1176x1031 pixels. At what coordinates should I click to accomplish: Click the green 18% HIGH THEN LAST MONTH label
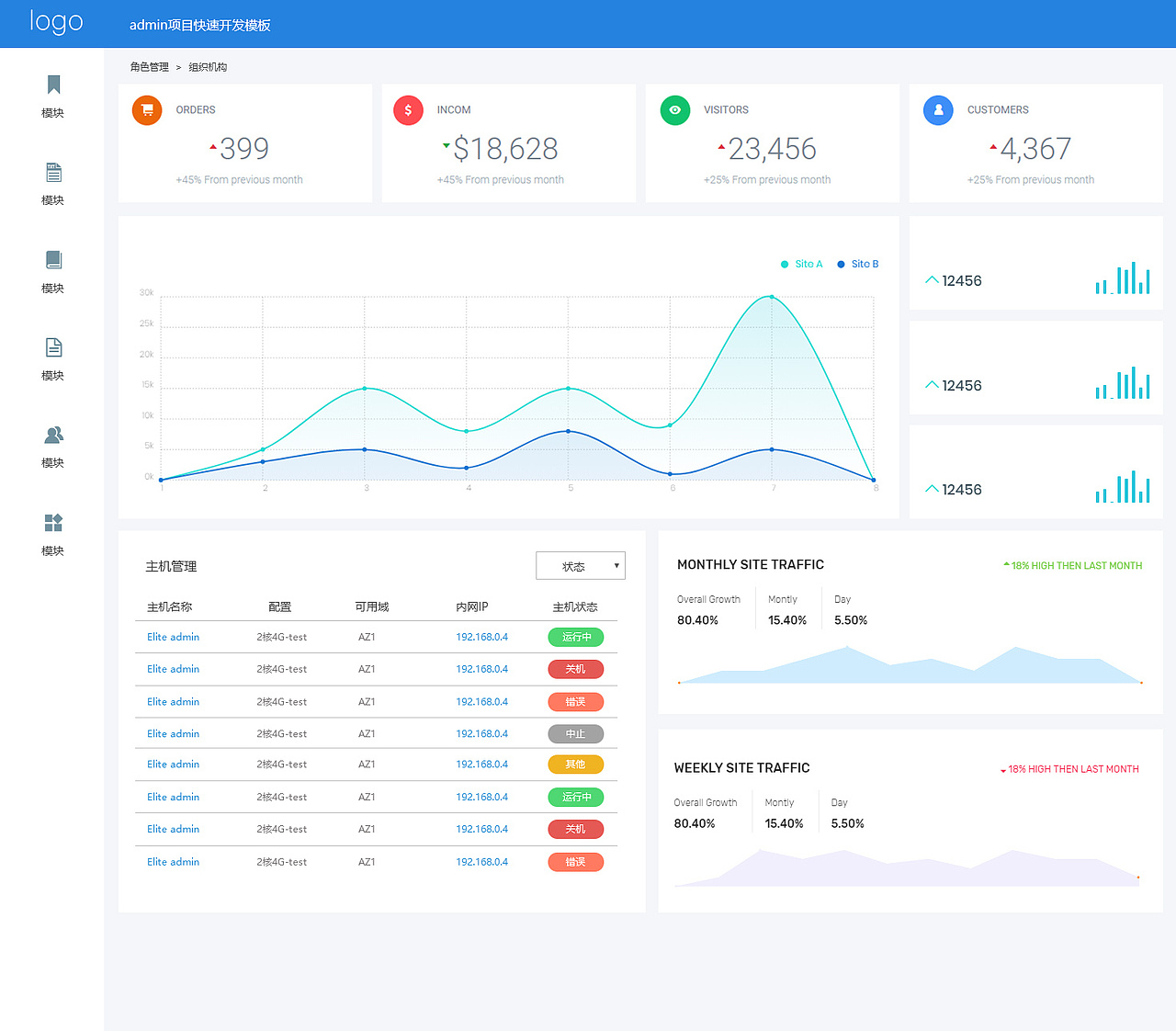tap(1073, 566)
